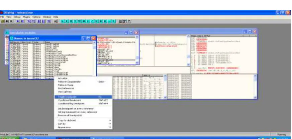The height and width of the screenshot is (139, 292).
Task: Open the Debug menu
Action: point(17,17)
